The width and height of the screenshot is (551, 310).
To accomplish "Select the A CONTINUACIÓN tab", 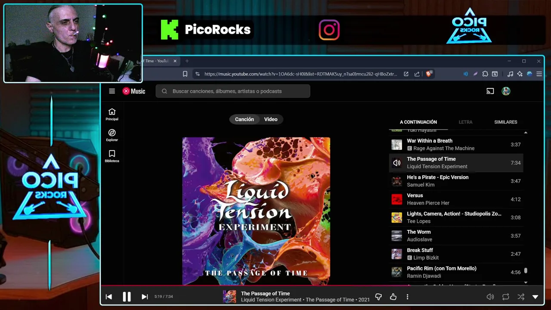I will (418, 122).
